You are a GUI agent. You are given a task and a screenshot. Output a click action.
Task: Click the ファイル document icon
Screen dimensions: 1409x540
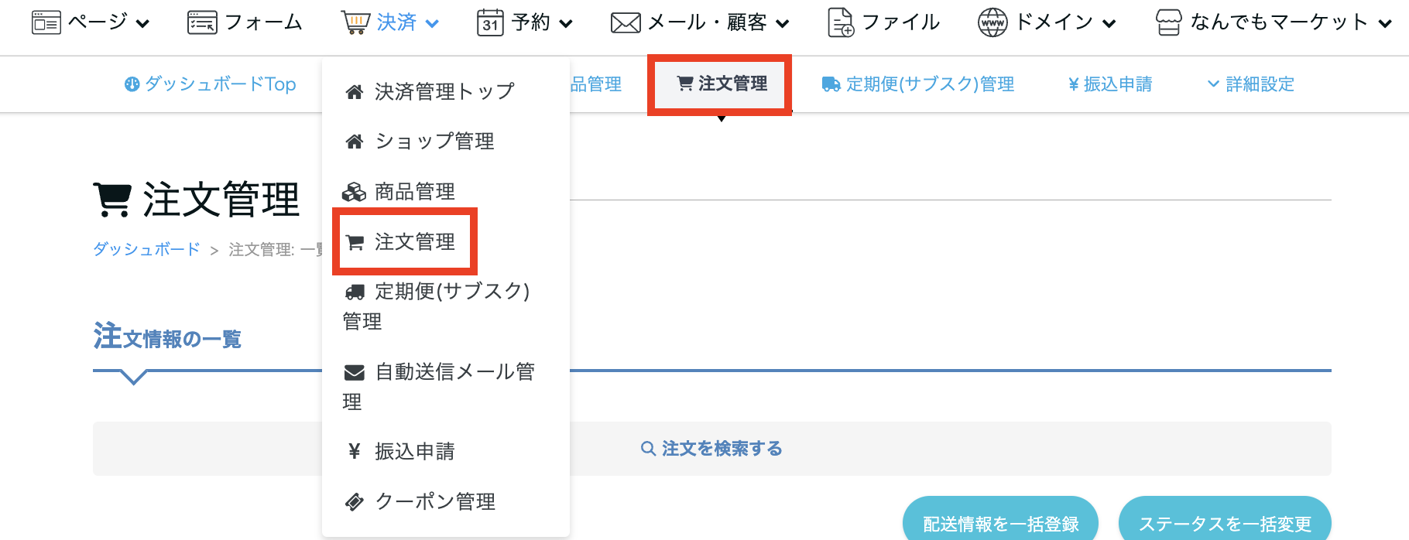(x=841, y=23)
